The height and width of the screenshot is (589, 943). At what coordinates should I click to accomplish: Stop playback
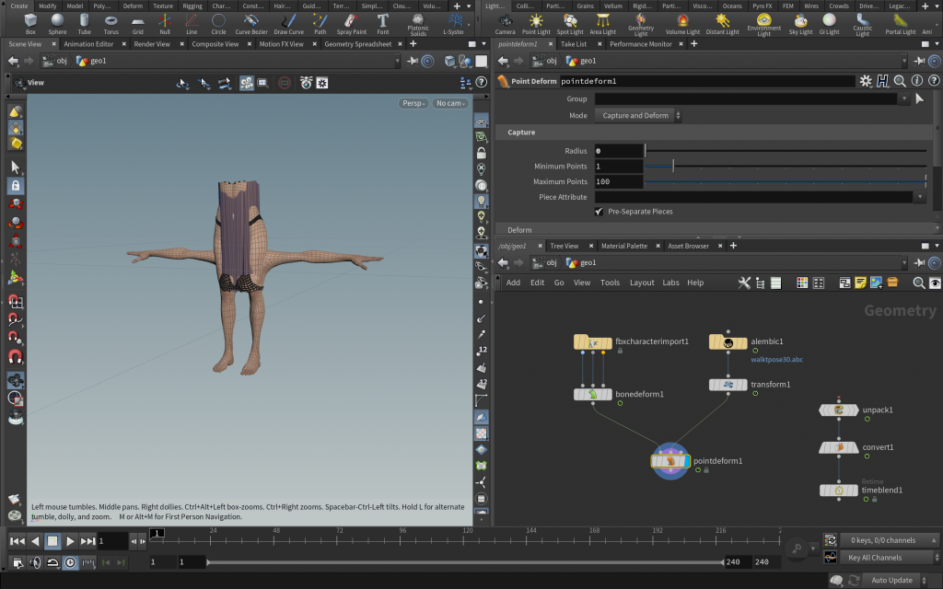tap(52, 541)
